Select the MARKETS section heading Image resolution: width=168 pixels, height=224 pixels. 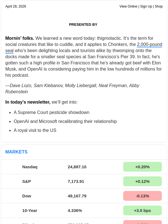coord(16,152)
